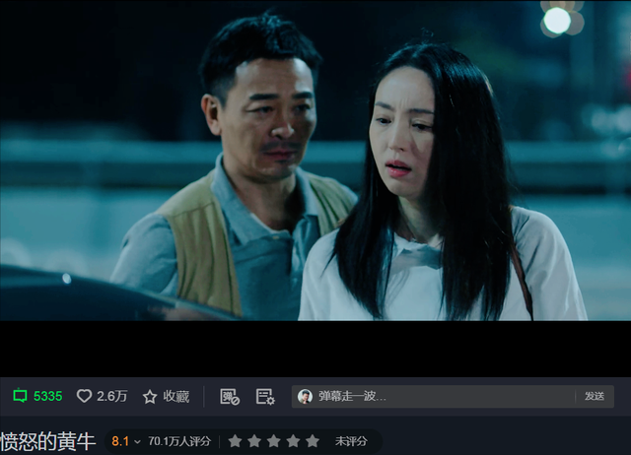This screenshot has width=631, height=455.
Task: Click the user avatar in the danmaku box
Action: (x=305, y=396)
